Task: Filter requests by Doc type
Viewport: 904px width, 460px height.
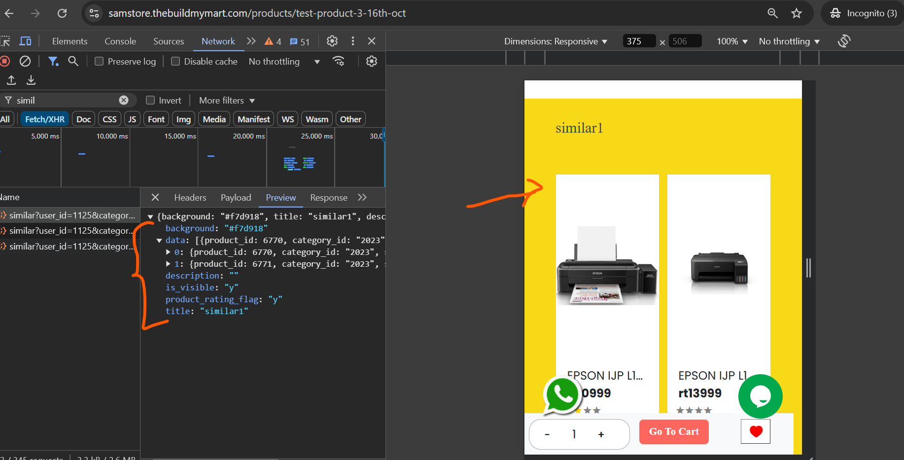Action: point(84,119)
